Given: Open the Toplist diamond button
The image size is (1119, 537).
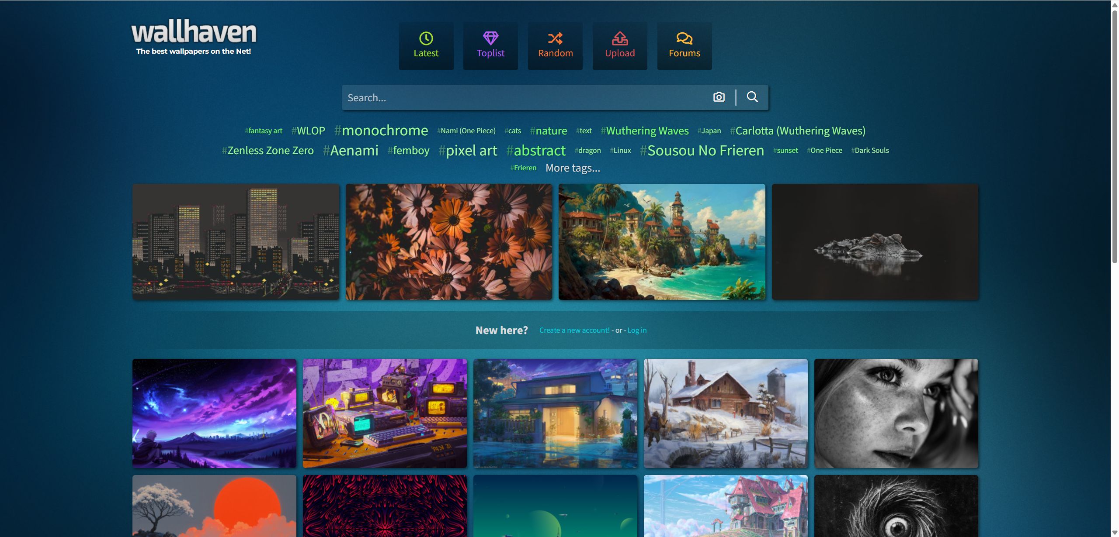Looking at the screenshot, I should 490,46.
